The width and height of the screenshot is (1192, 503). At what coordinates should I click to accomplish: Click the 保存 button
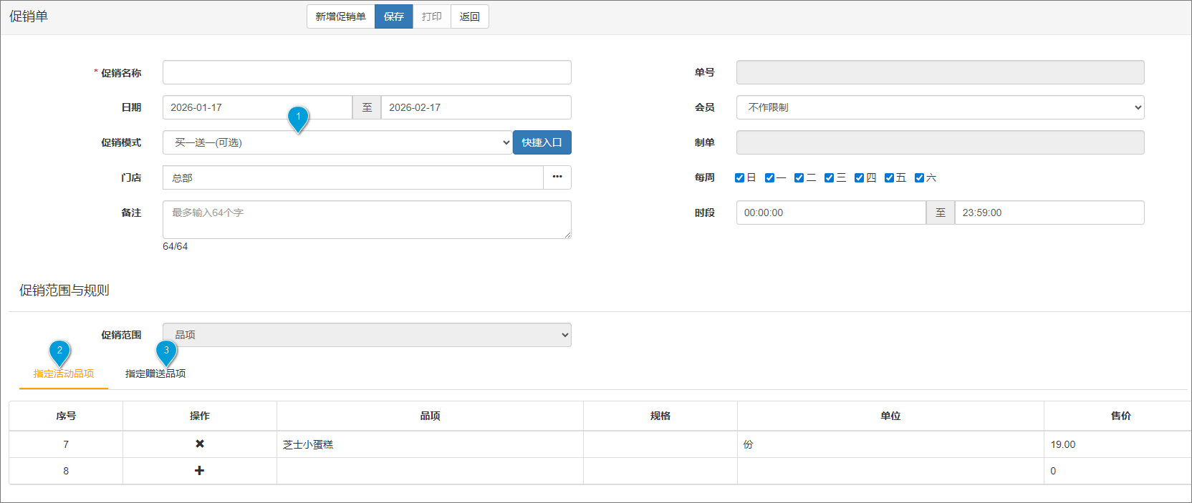click(x=393, y=16)
